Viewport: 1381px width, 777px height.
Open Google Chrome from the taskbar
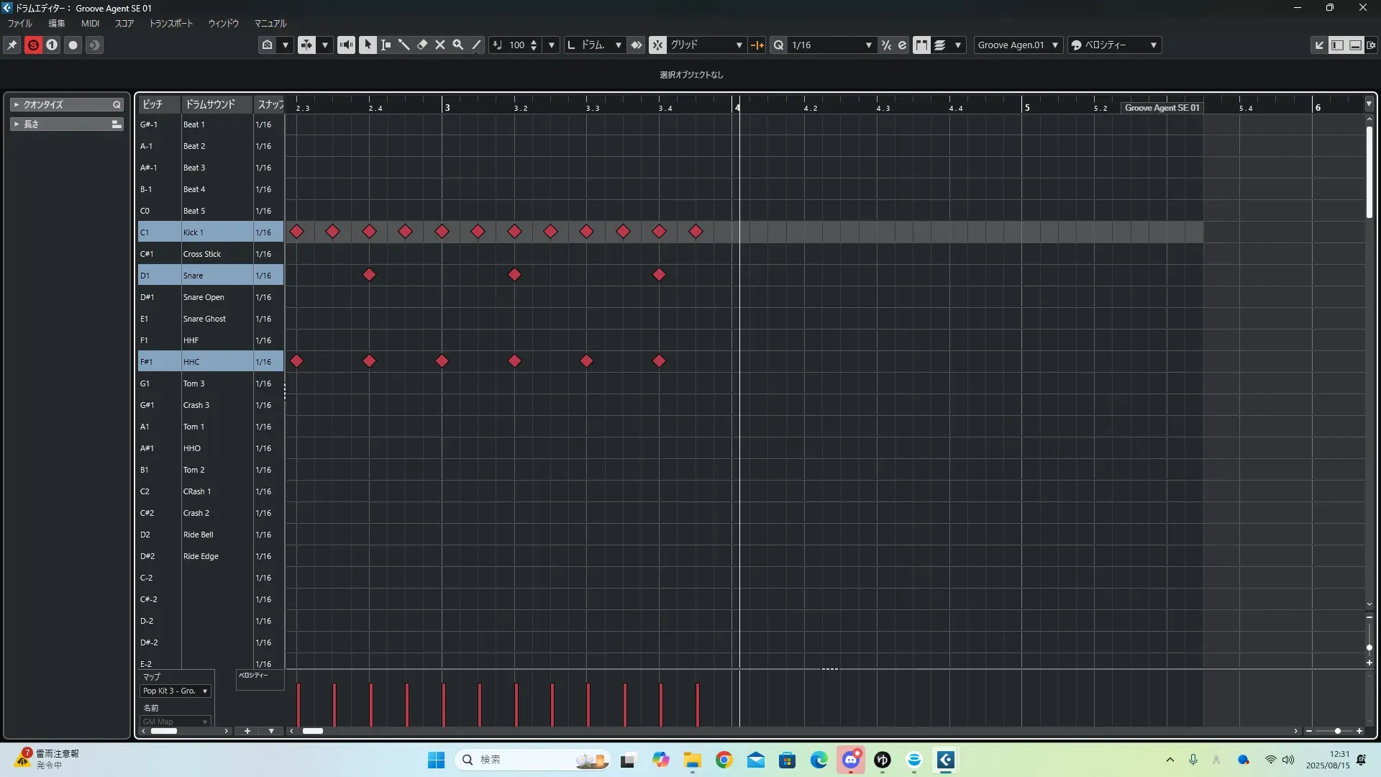point(724,760)
